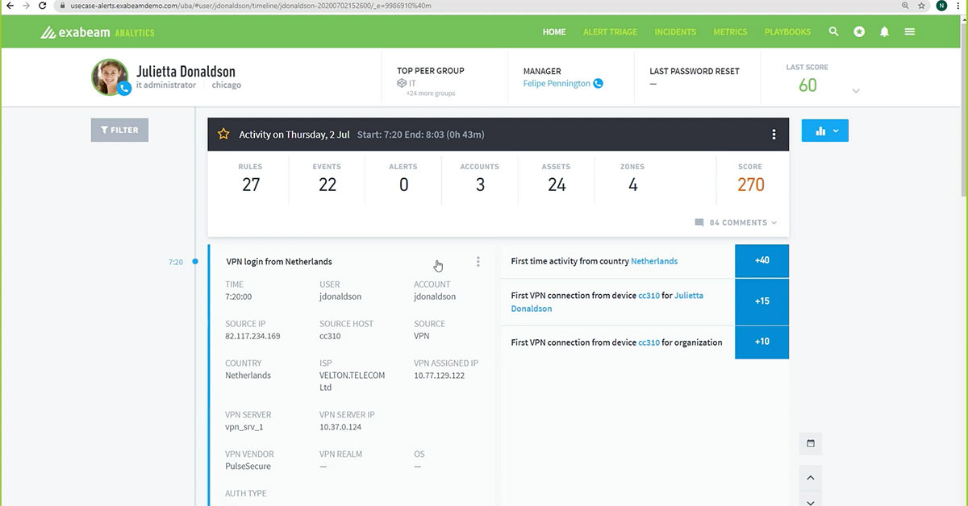
Task: Click the scroll up arrow button
Action: (x=811, y=478)
